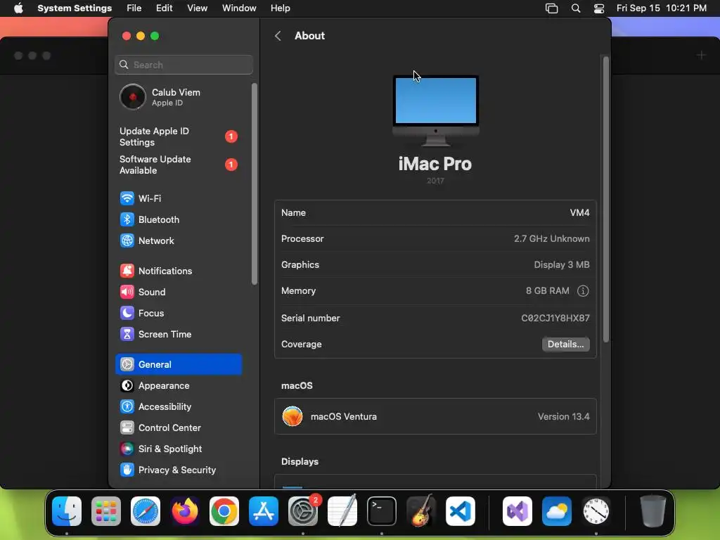Launch GarageBand from the Dock

tap(421, 511)
